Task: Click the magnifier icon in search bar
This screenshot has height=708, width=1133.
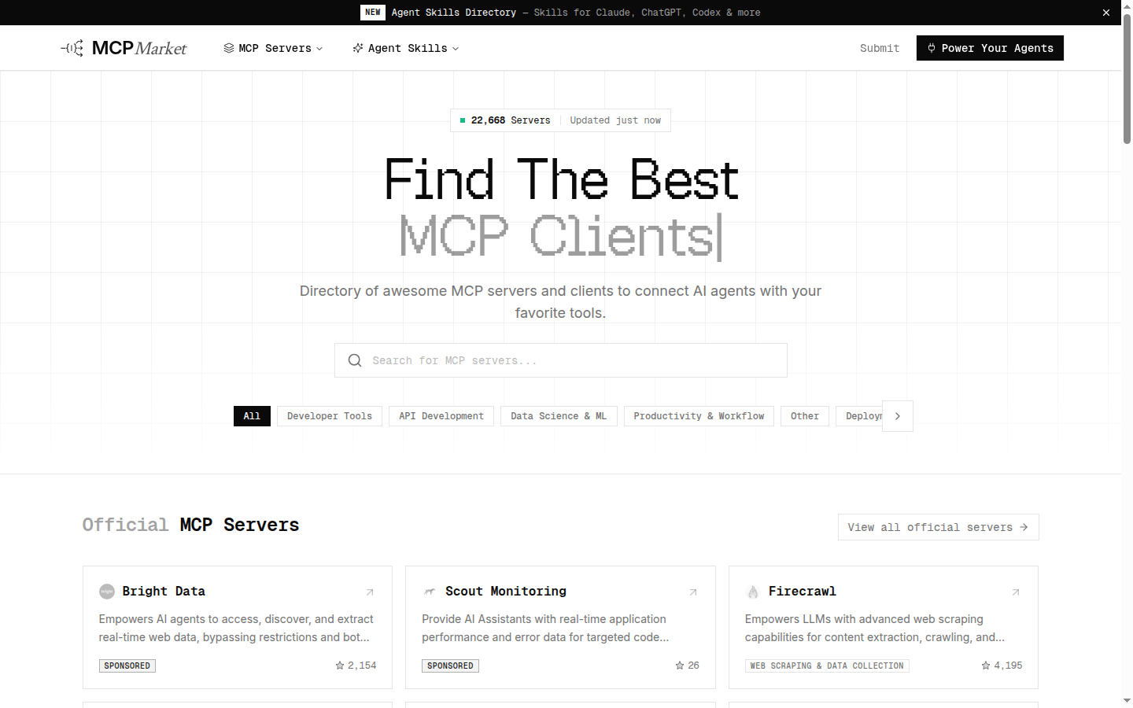Action: [x=355, y=360]
